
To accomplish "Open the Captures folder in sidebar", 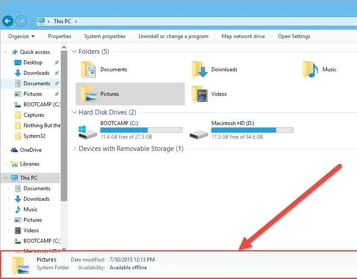I will (x=34, y=115).
